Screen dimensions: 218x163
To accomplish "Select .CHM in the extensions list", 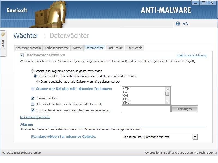I will (126, 103).
